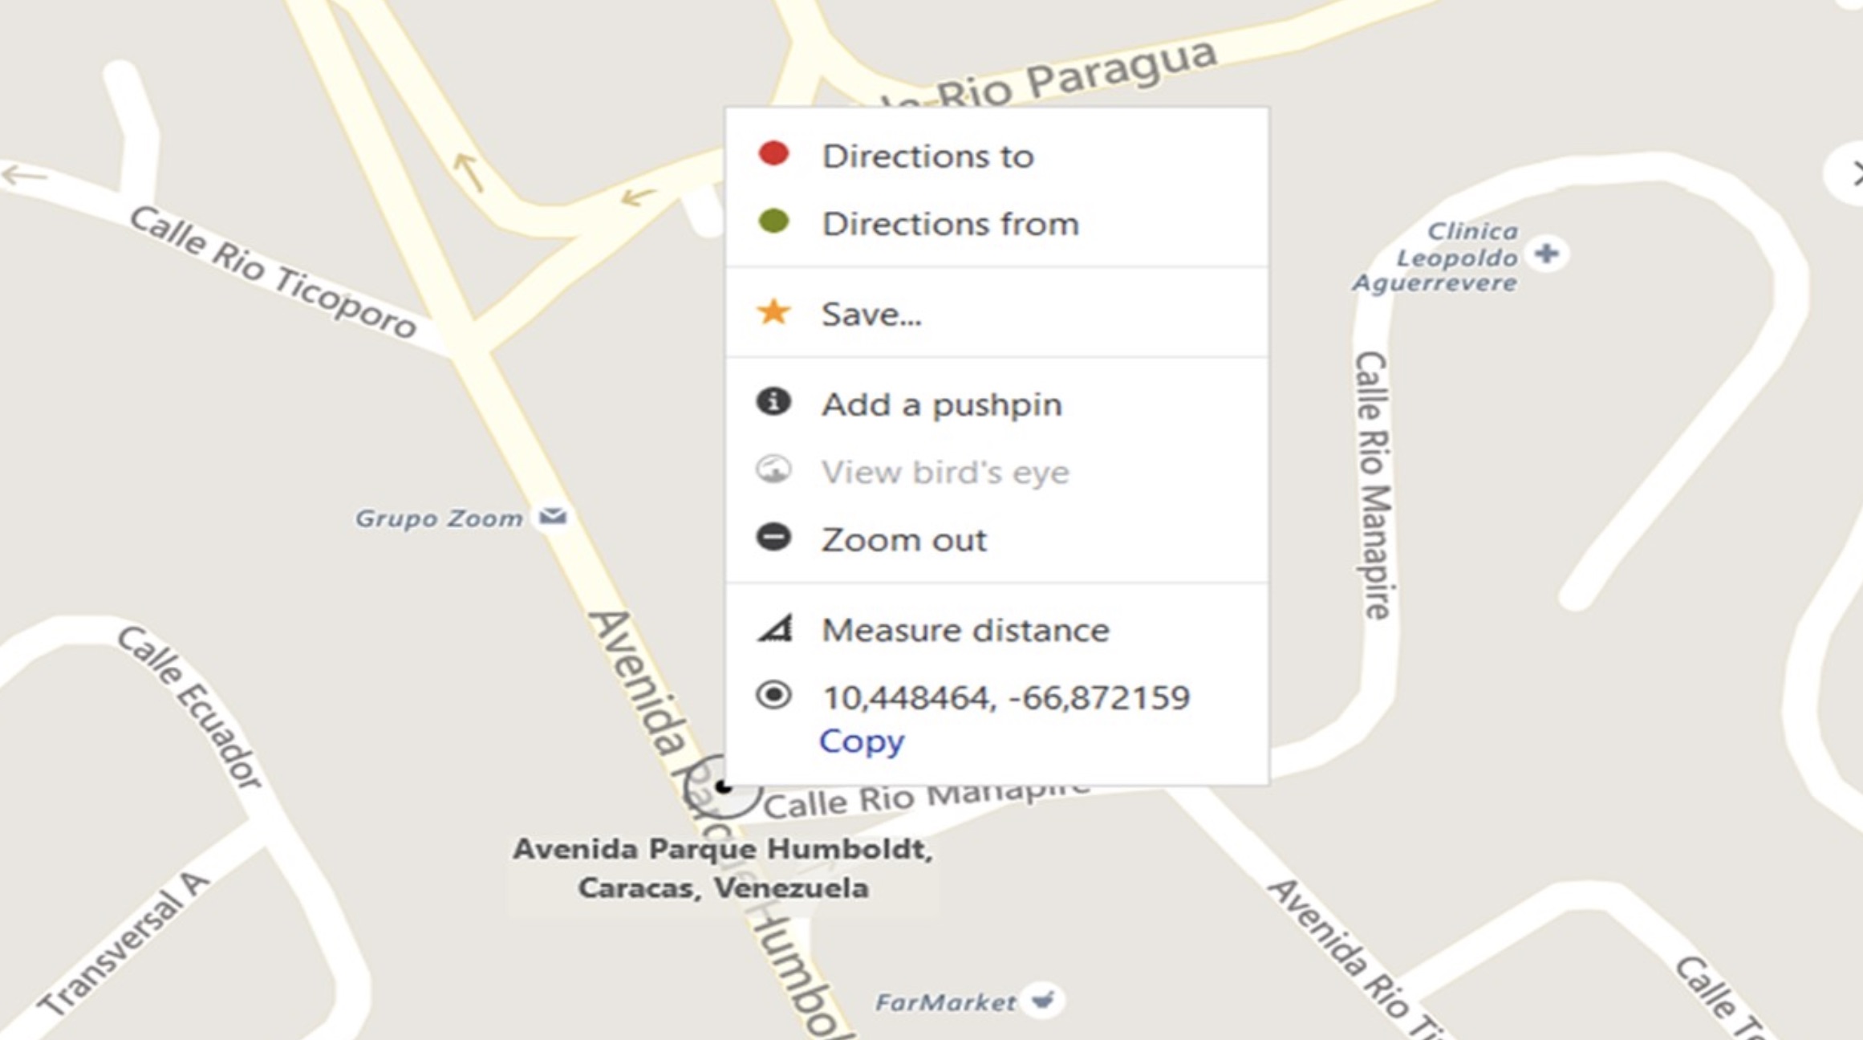
Task: Click the Measure distance ruler icon
Action: [775, 629]
